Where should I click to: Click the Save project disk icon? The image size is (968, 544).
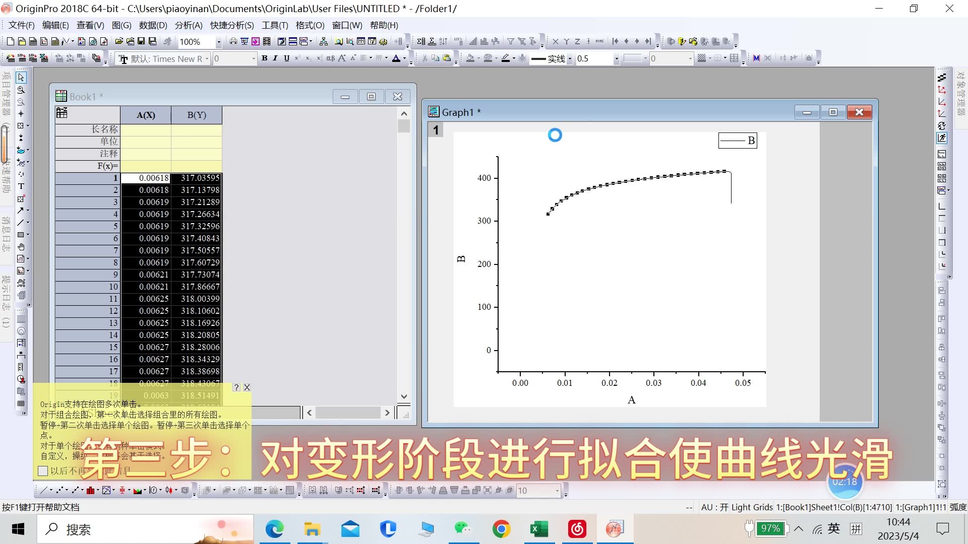[141, 42]
